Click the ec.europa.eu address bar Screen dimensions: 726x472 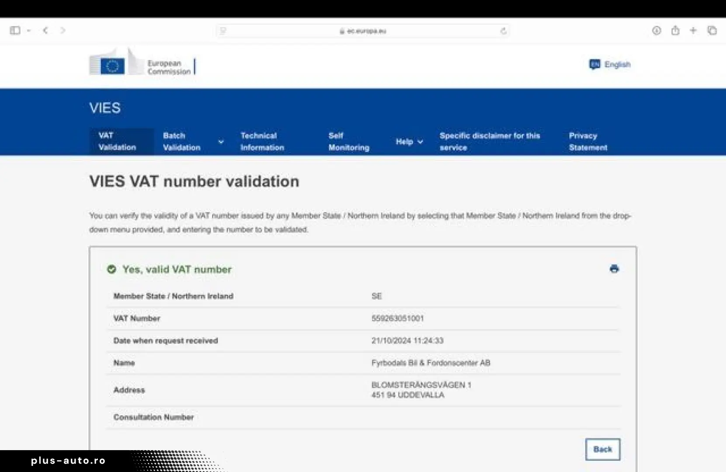(363, 31)
